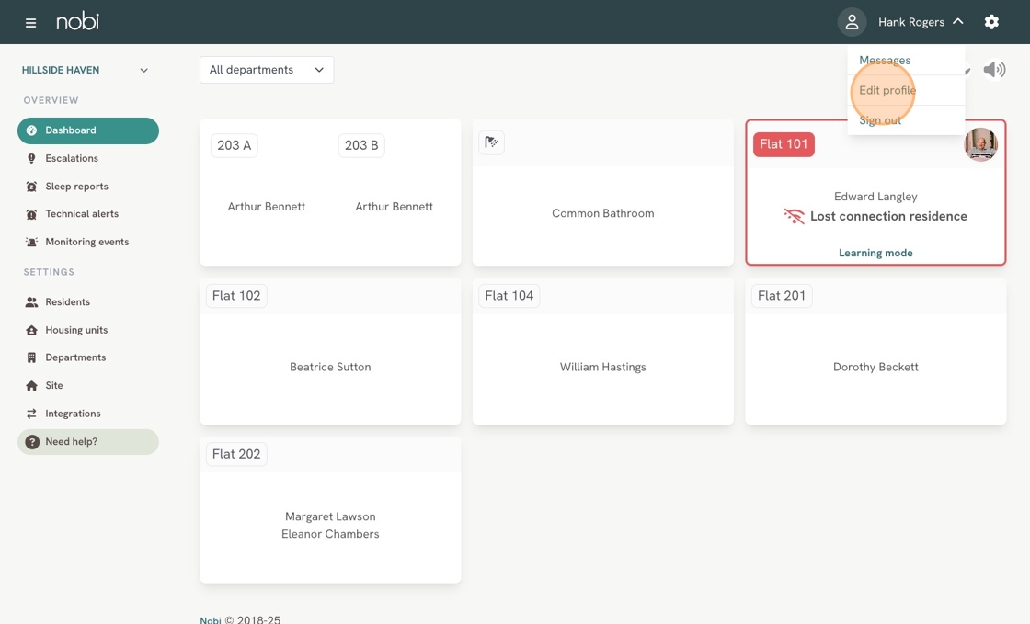Choose Sign out from user menu
This screenshot has width=1030, height=624.
pyautogui.click(x=880, y=120)
